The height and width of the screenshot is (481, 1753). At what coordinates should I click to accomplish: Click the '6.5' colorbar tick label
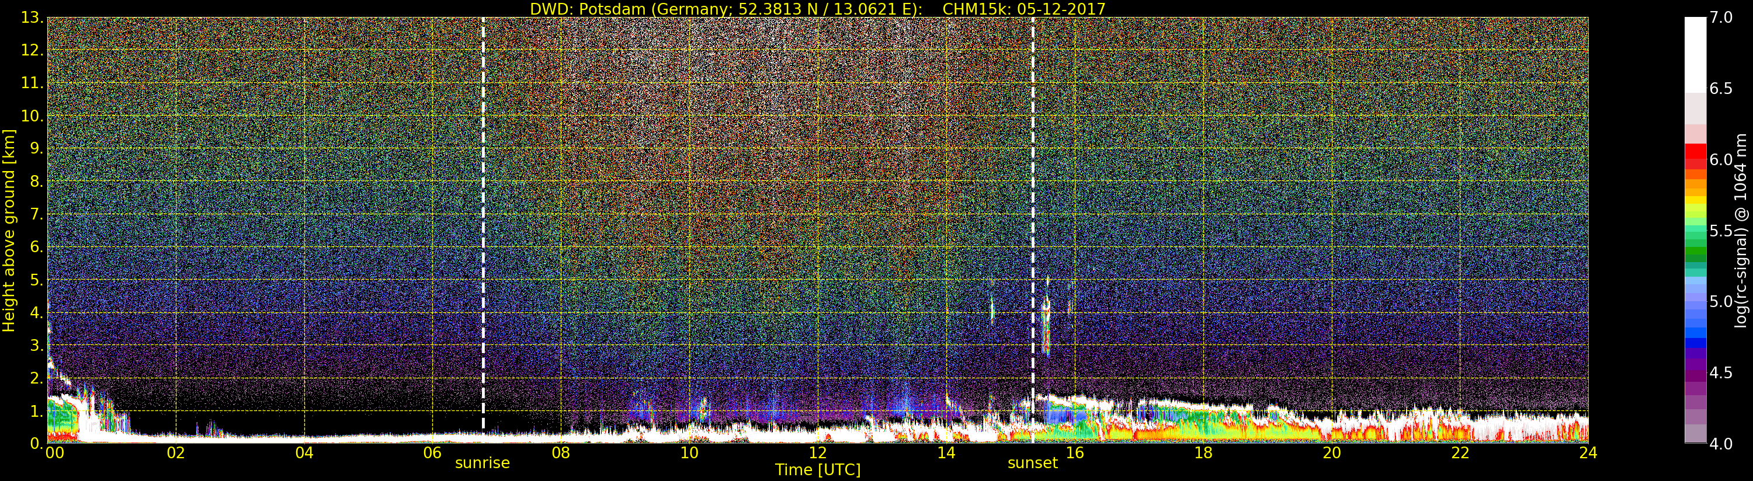click(1721, 89)
